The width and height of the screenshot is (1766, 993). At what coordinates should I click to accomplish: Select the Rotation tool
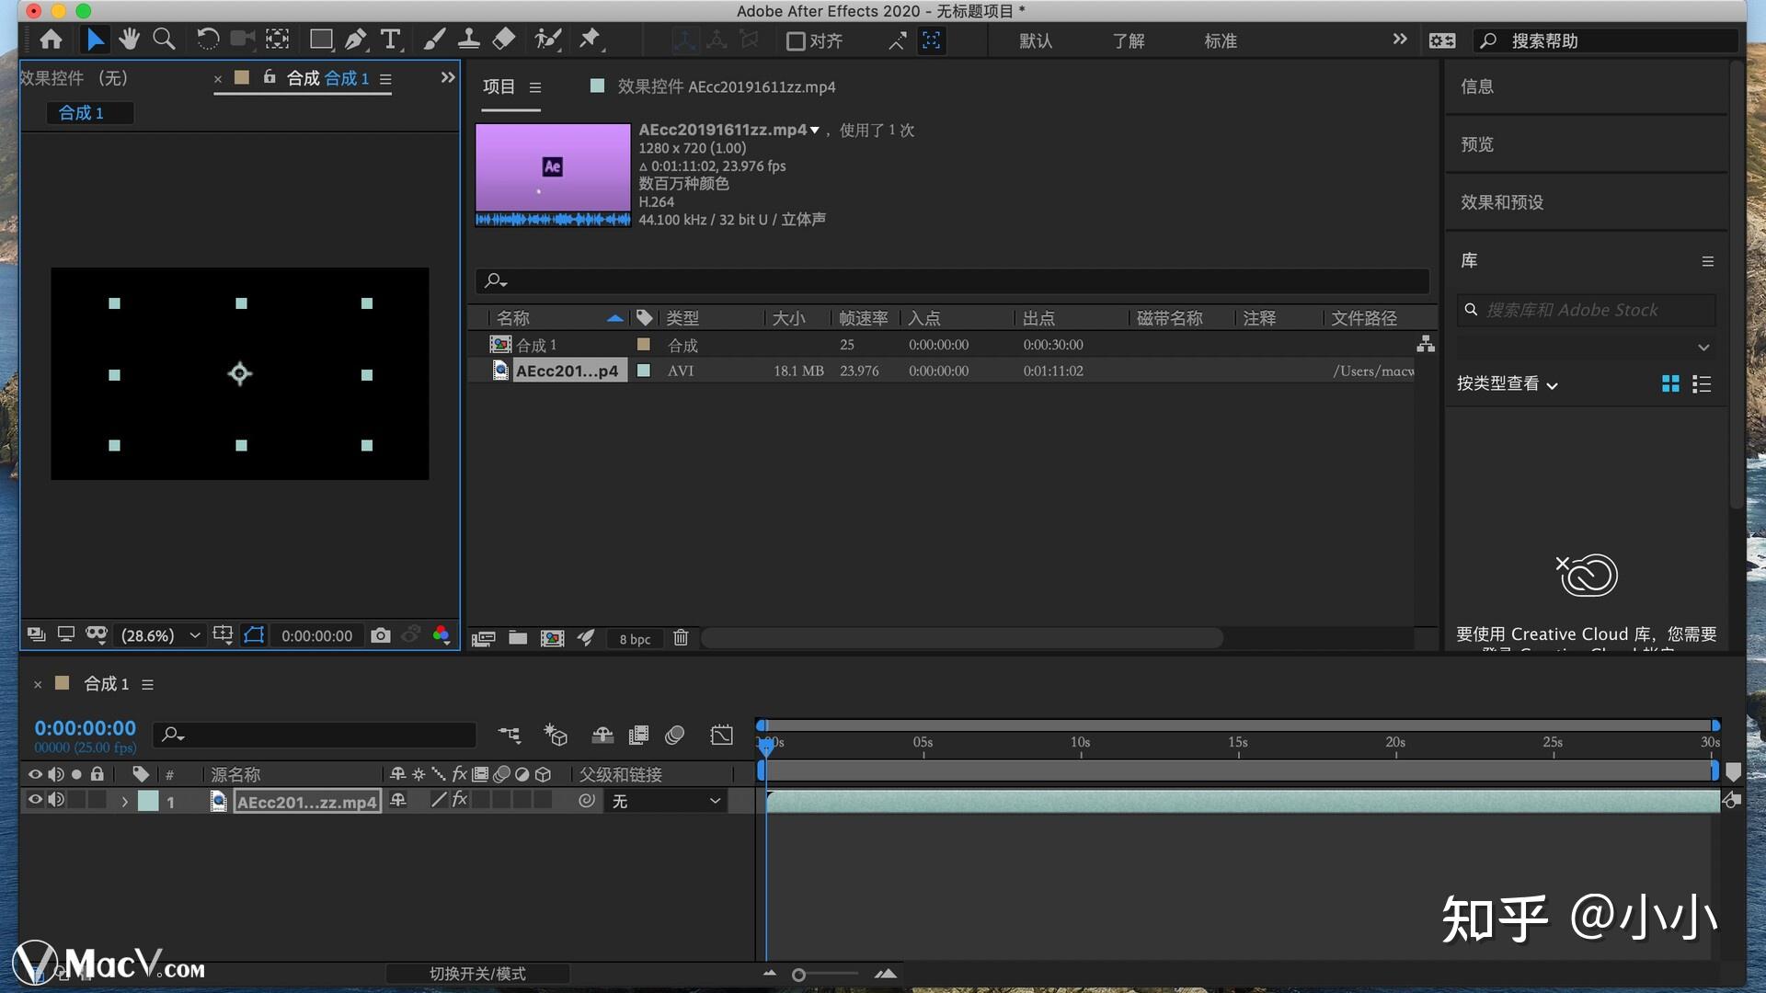pos(208,40)
